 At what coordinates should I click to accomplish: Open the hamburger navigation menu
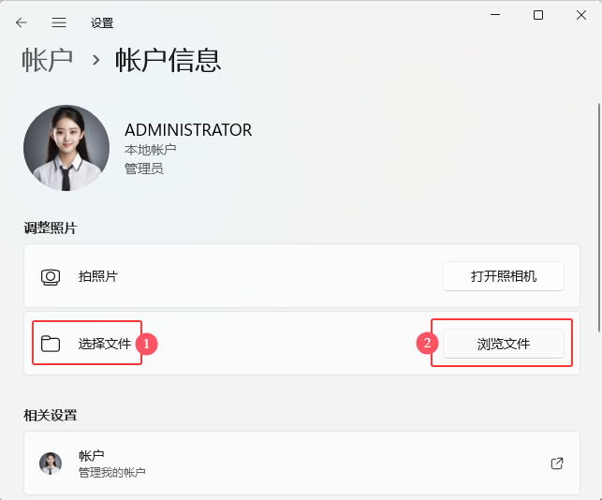pos(59,22)
